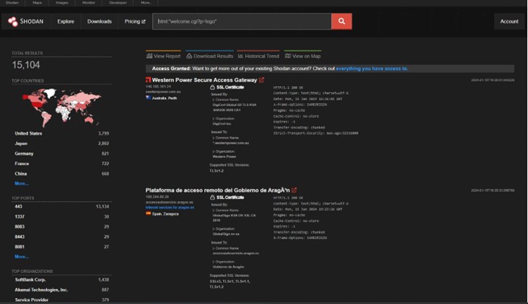Click the world map of top countries
This screenshot has width=528, height=304.
click(61, 107)
